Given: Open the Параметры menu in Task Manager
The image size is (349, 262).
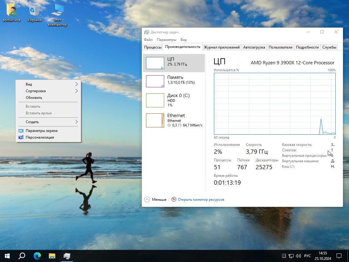Looking at the screenshot, I should tap(166, 40).
